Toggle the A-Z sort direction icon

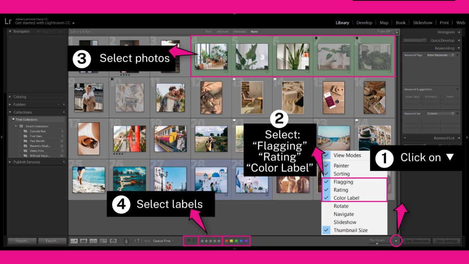click(x=138, y=241)
